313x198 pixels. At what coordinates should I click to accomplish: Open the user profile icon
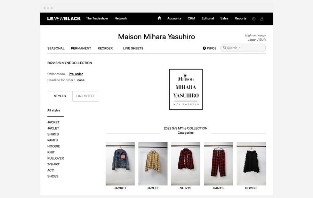click(x=262, y=18)
